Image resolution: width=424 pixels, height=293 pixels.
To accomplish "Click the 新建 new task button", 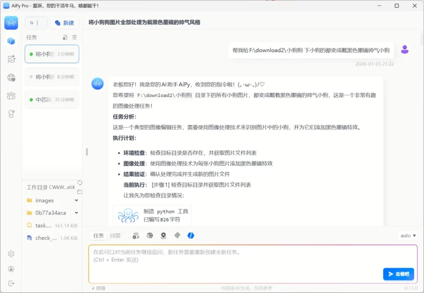I will click(65, 23).
